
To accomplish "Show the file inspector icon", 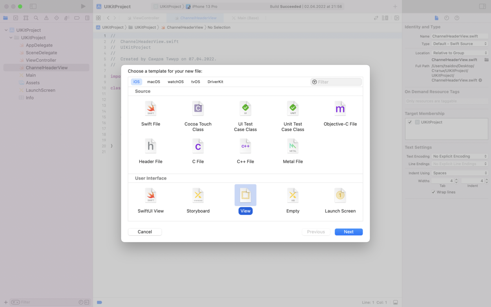I will (x=437, y=18).
